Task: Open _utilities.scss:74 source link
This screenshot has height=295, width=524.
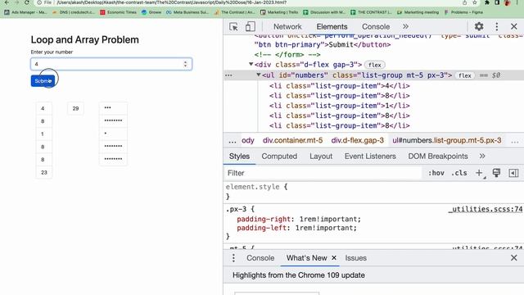Action: pyautogui.click(x=486, y=209)
